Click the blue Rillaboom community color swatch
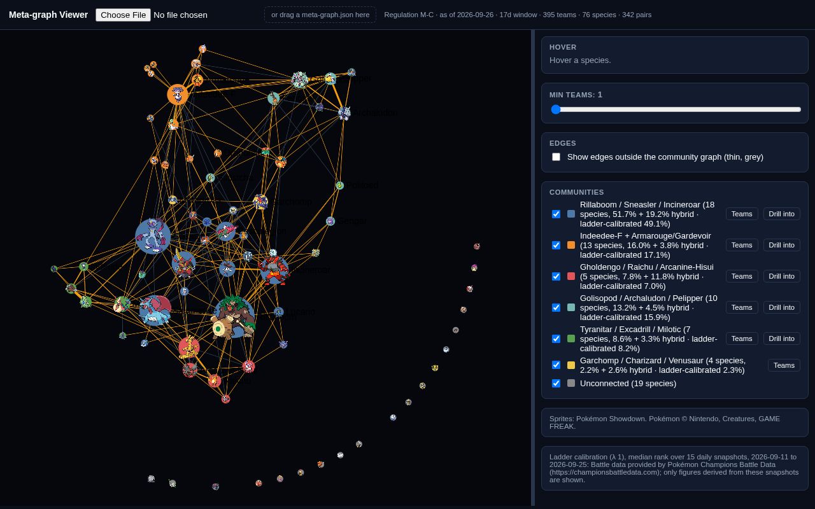The height and width of the screenshot is (509, 815). point(571,214)
